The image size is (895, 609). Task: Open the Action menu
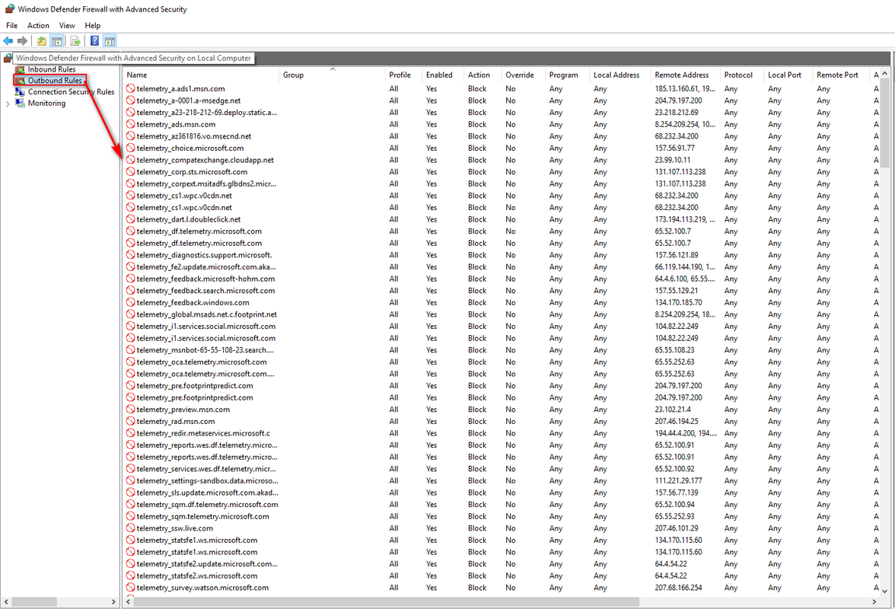(38, 25)
